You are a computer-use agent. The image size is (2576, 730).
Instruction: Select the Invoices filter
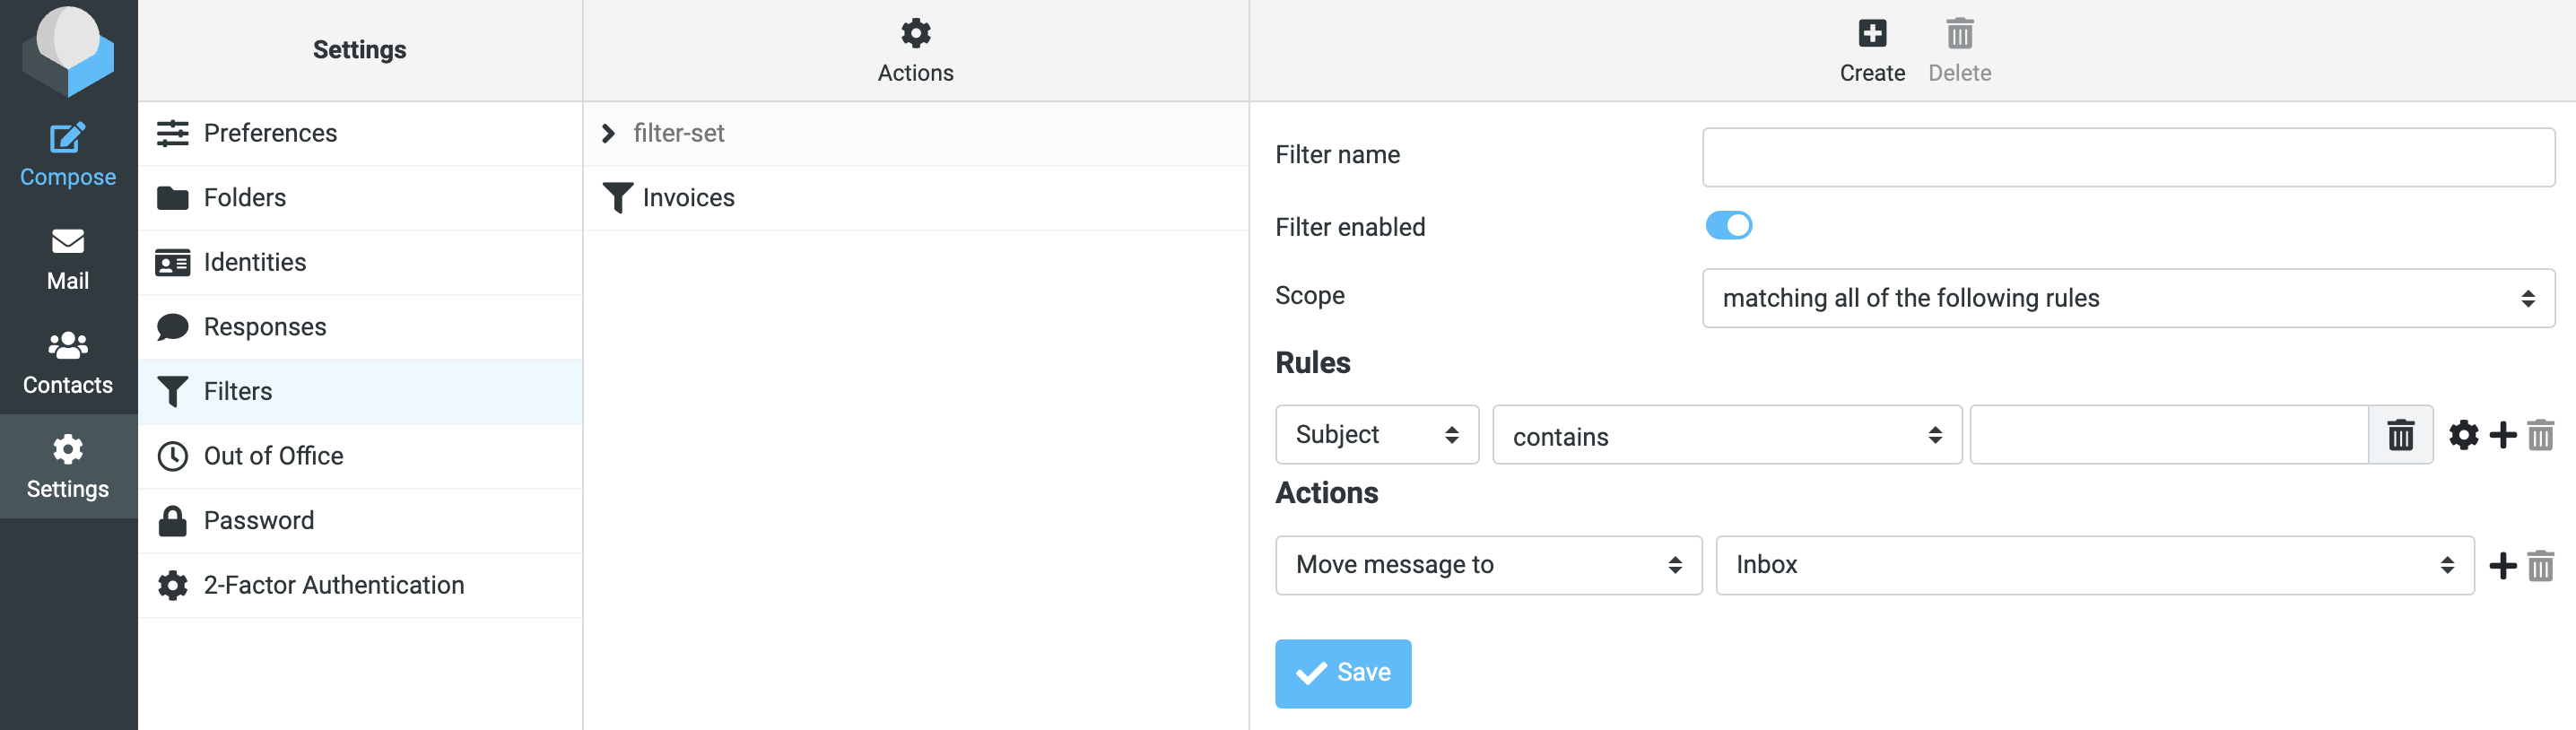coord(688,198)
